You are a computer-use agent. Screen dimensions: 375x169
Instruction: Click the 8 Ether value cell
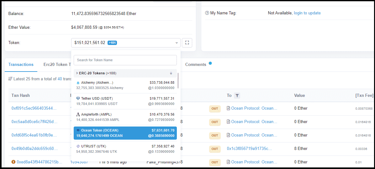[x=301, y=148]
